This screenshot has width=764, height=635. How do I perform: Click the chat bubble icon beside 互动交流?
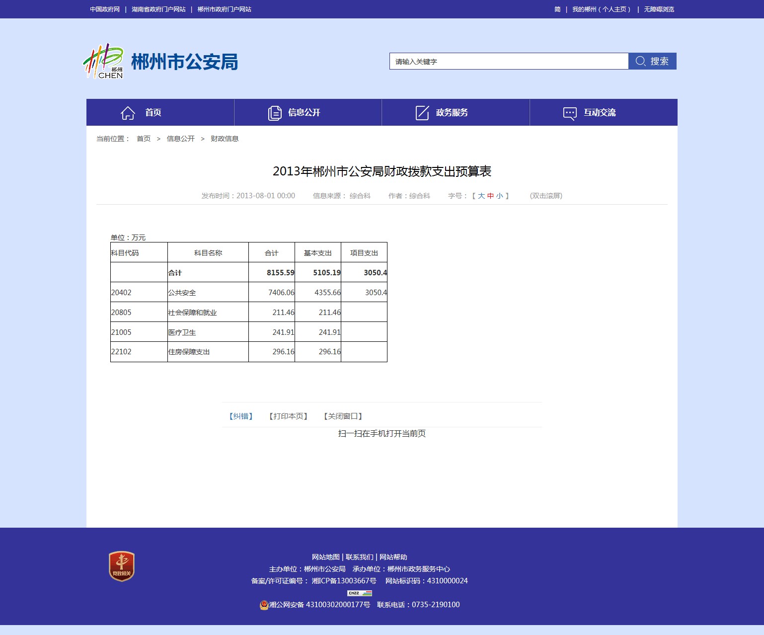[x=570, y=113]
